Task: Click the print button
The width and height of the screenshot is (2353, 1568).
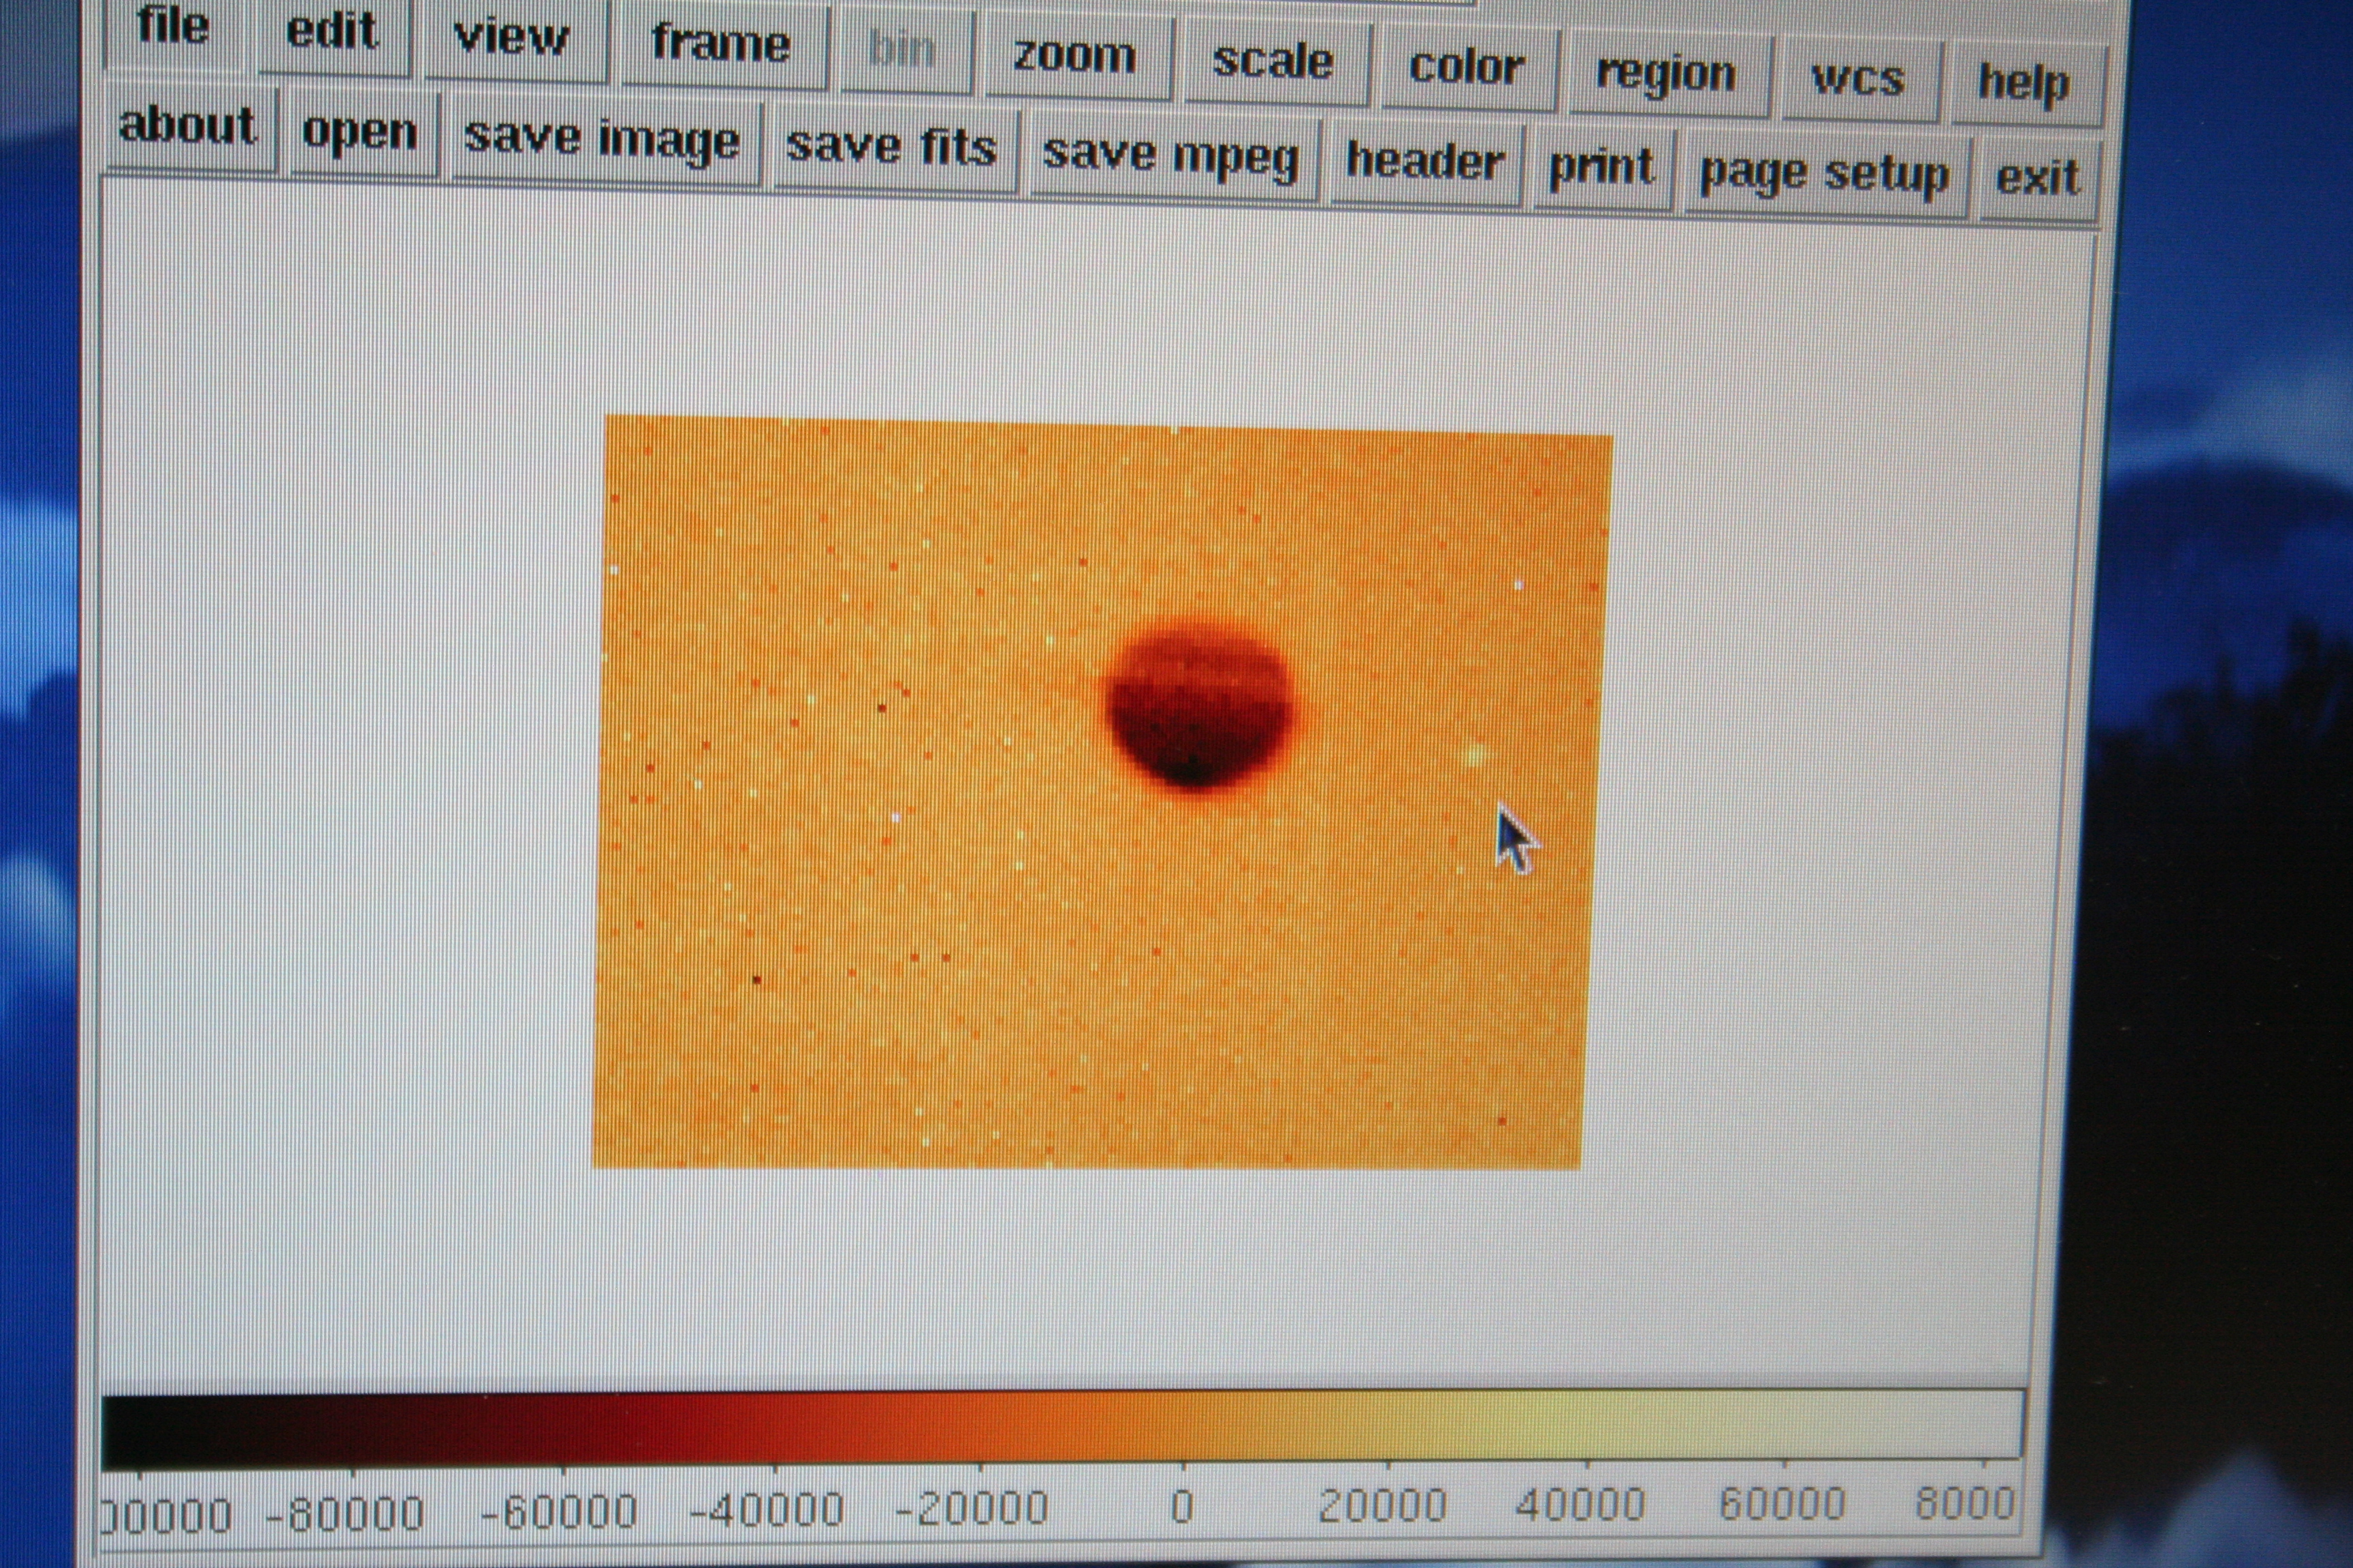Action: coord(1603,169)
